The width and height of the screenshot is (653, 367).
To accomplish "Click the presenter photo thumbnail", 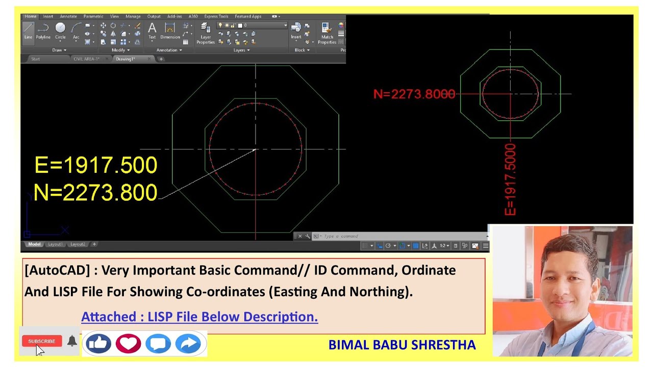I will (x=562, y=291).
